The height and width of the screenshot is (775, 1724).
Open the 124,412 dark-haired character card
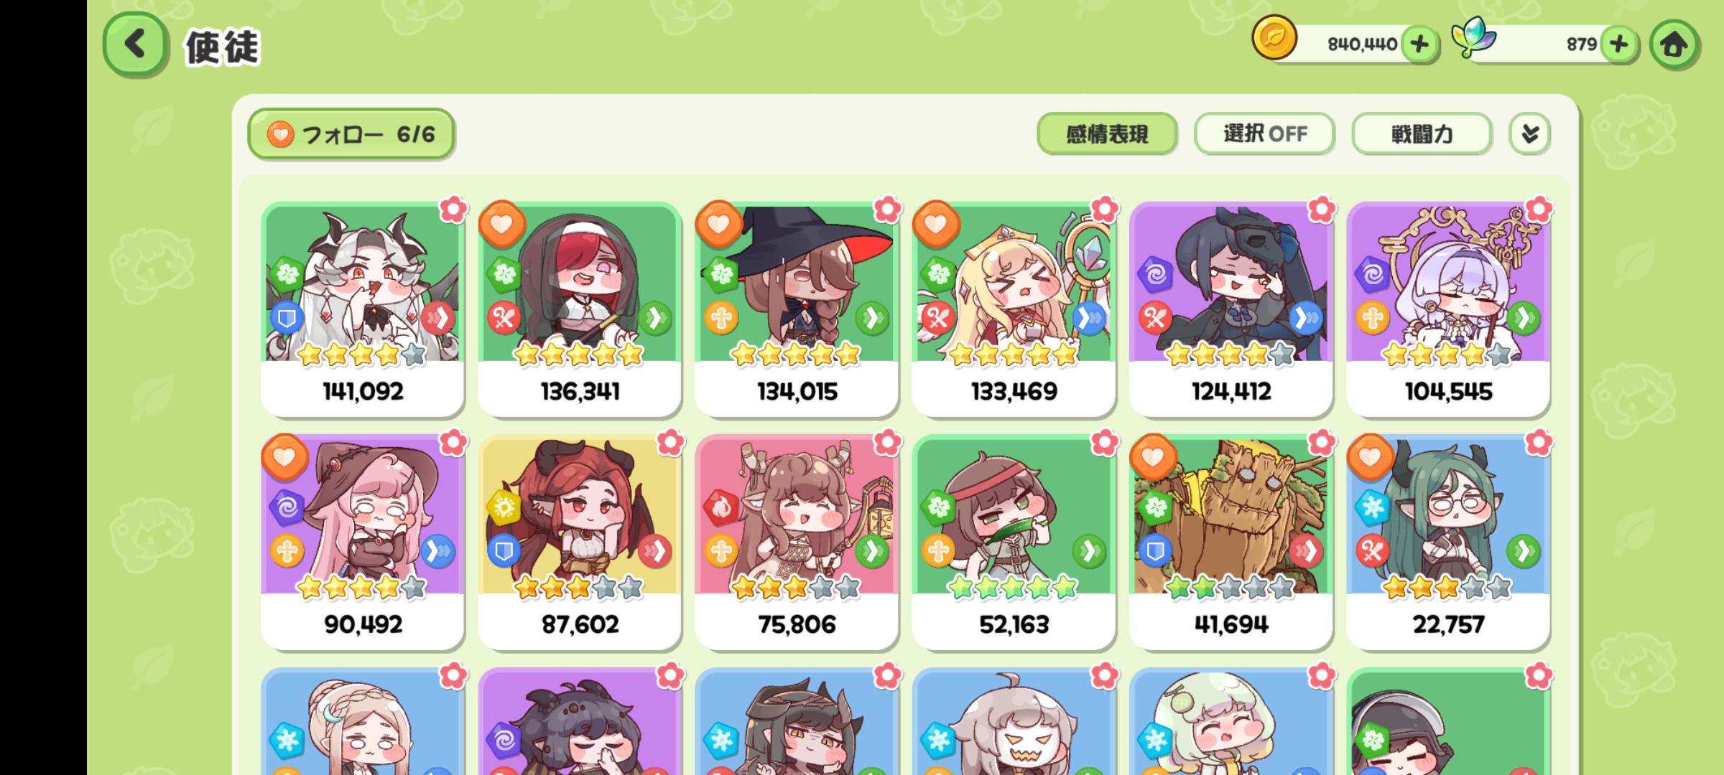(1231, 310)
